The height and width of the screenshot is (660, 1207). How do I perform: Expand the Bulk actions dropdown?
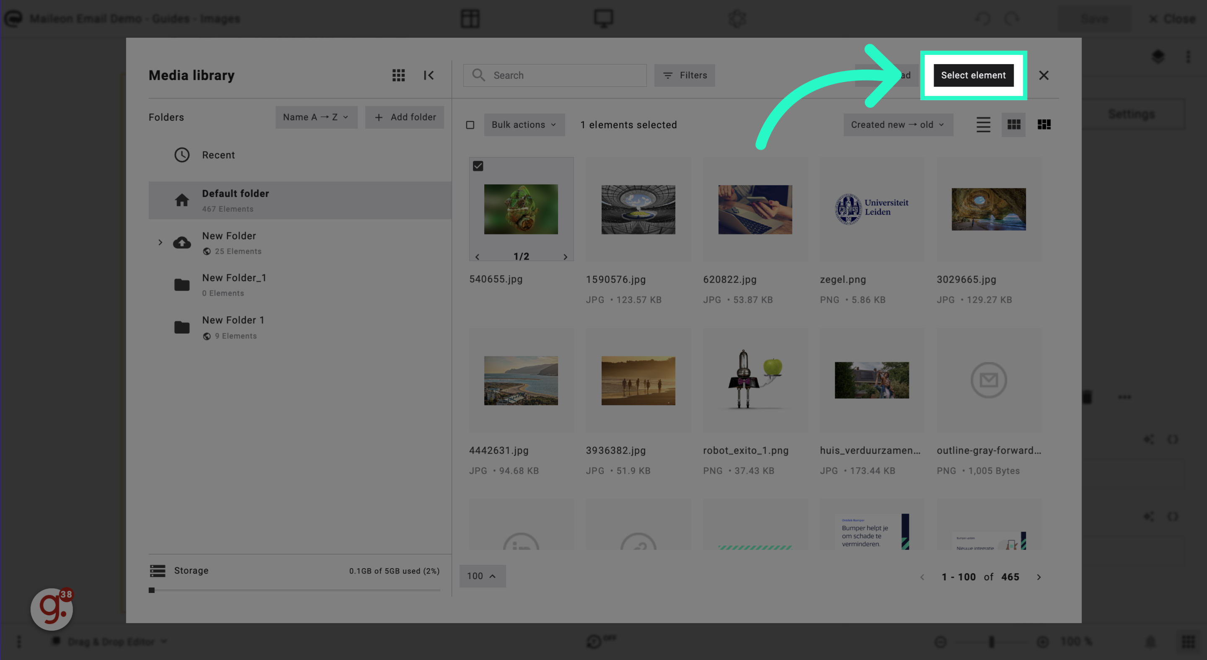tap(524, 125)
